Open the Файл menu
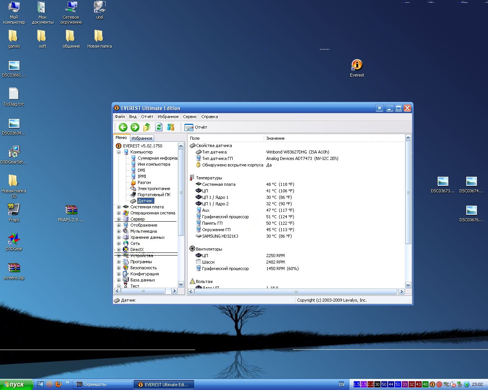The height and width of the screenshot is (390, 488). click(x=120, y=117)
